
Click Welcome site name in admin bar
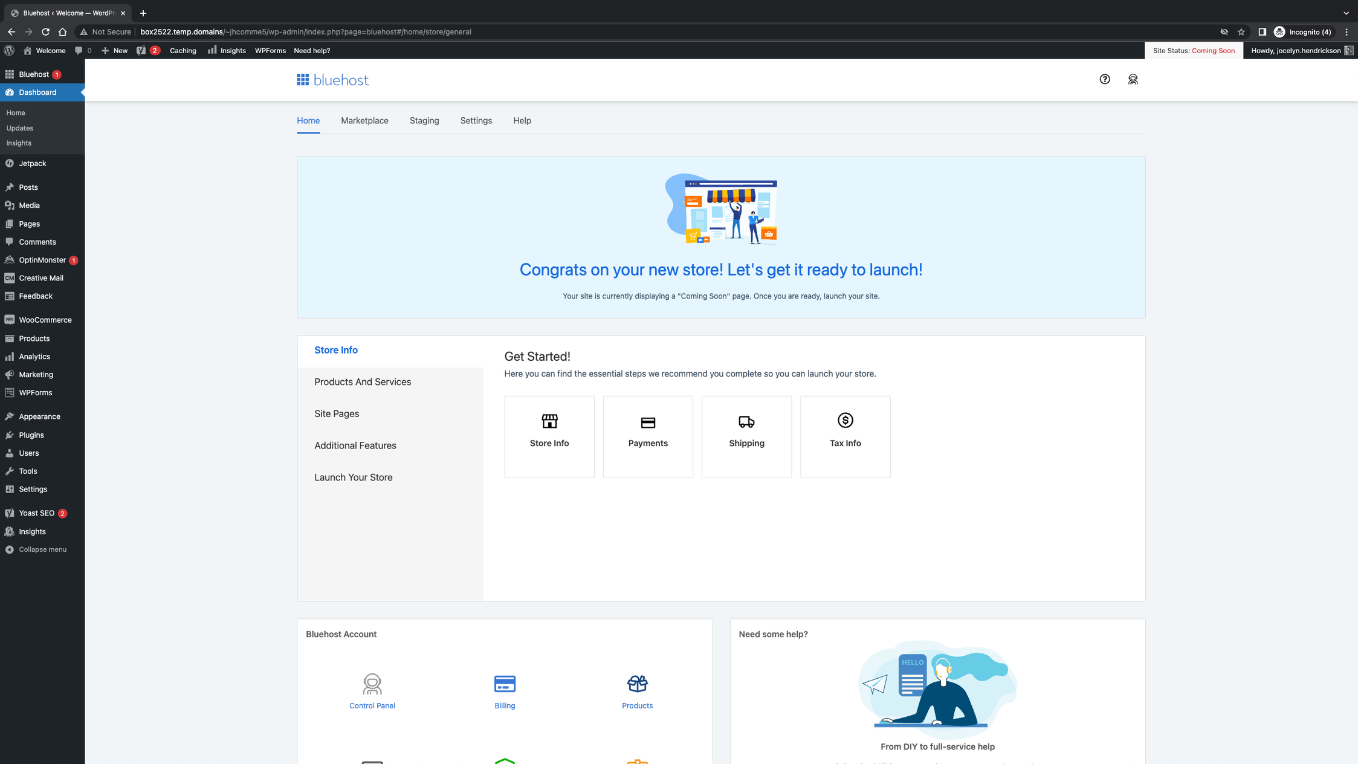coord(45,50)
